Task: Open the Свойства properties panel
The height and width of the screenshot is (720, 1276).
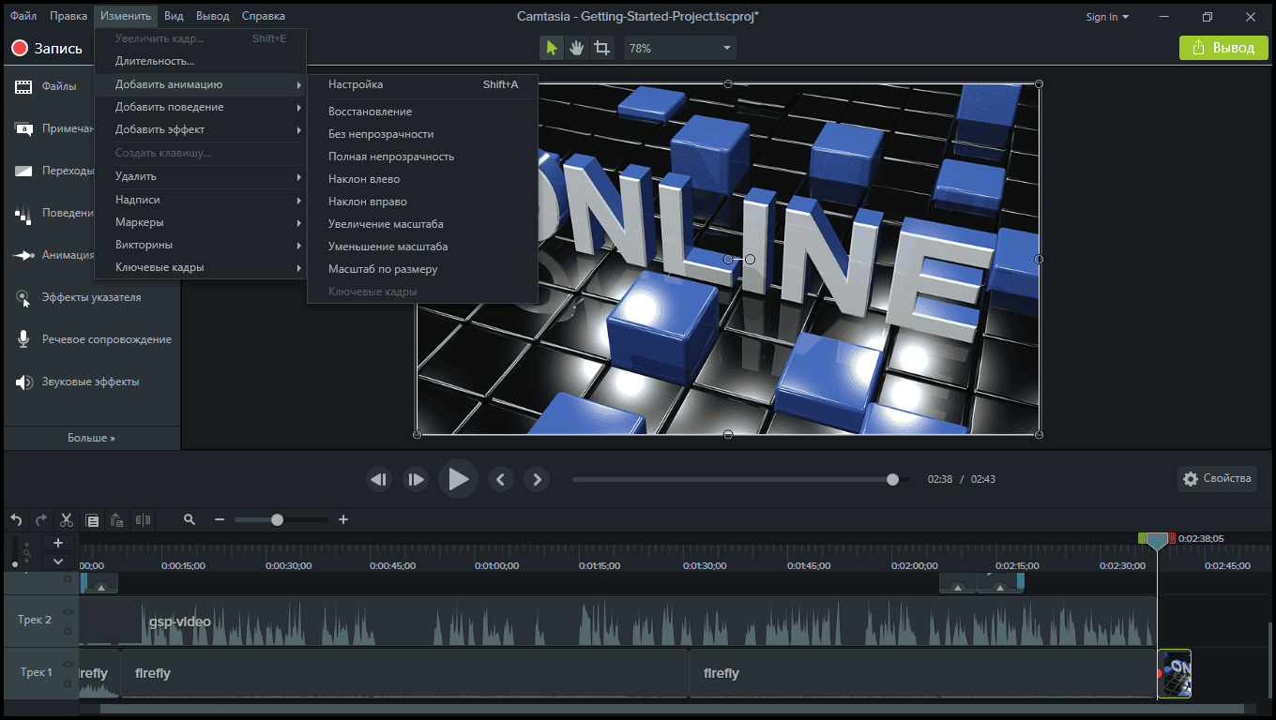Action: tap(1217, 479)
